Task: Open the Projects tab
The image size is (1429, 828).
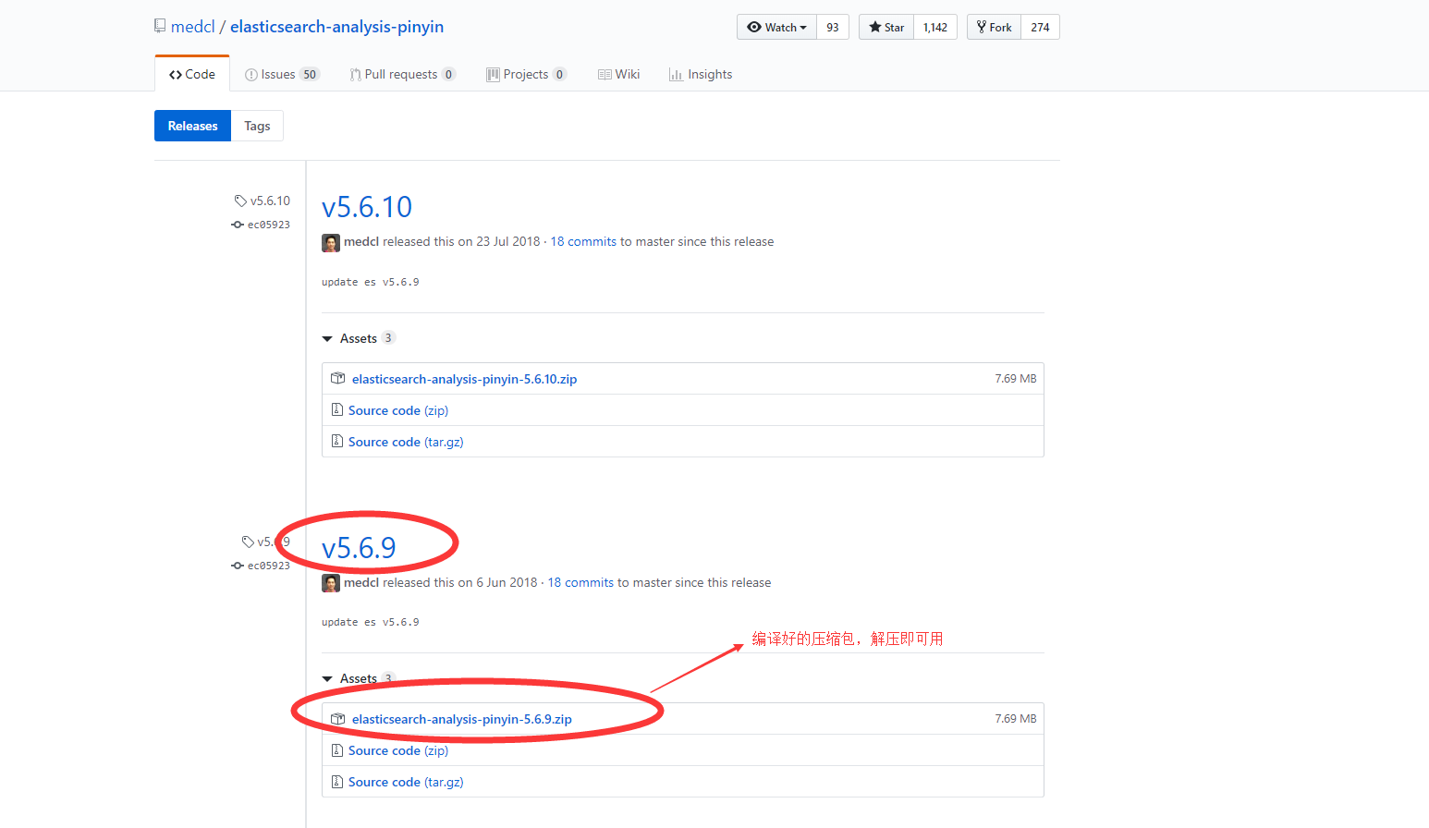Action: (526, 74)
